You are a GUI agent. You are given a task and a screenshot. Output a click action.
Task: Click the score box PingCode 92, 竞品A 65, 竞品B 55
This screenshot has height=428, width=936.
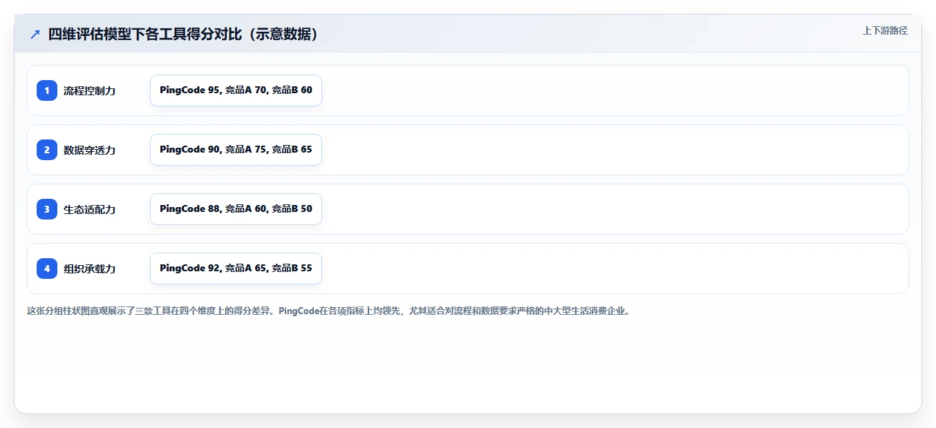click(236, 269)
